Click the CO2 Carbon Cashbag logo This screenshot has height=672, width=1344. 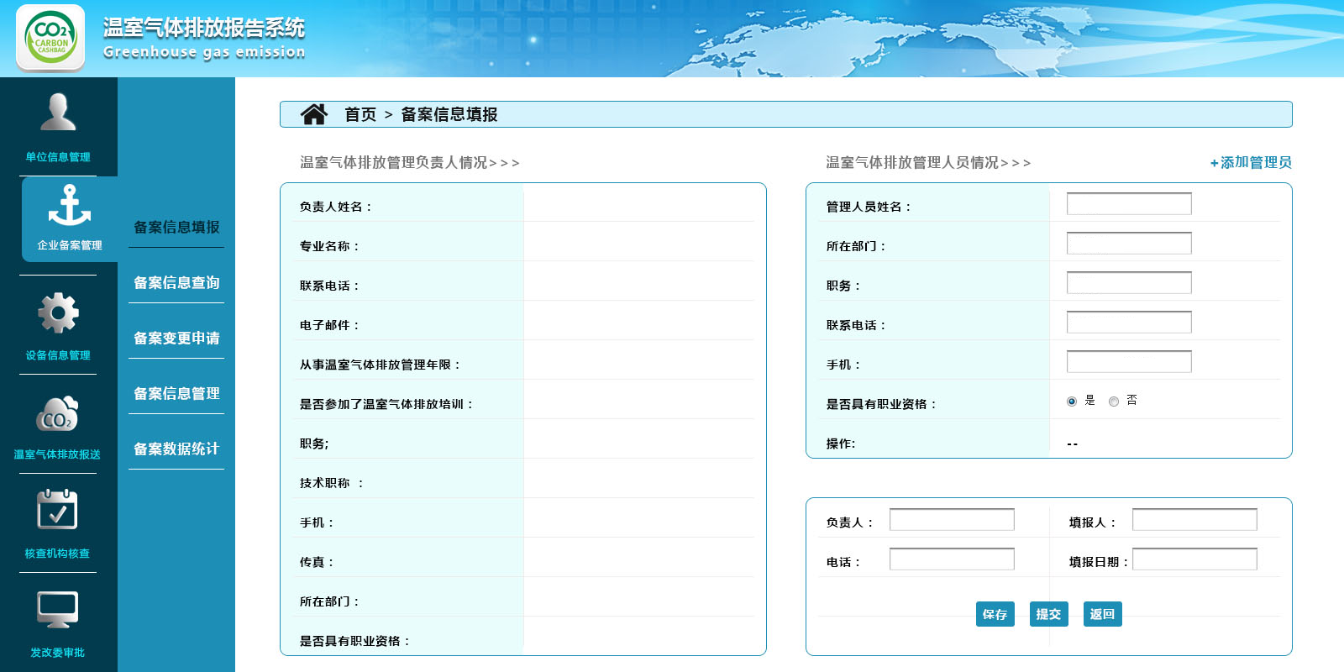pyautogui.click(x=50, y=38)
